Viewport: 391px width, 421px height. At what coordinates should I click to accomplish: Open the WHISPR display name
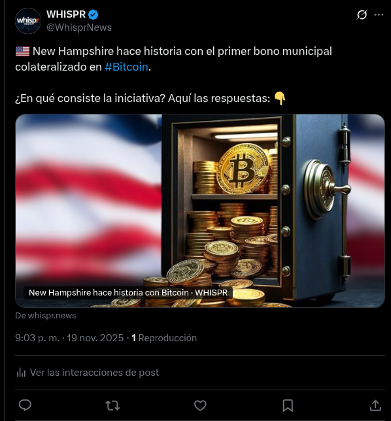pyautogui.click(x=66, y=14)
